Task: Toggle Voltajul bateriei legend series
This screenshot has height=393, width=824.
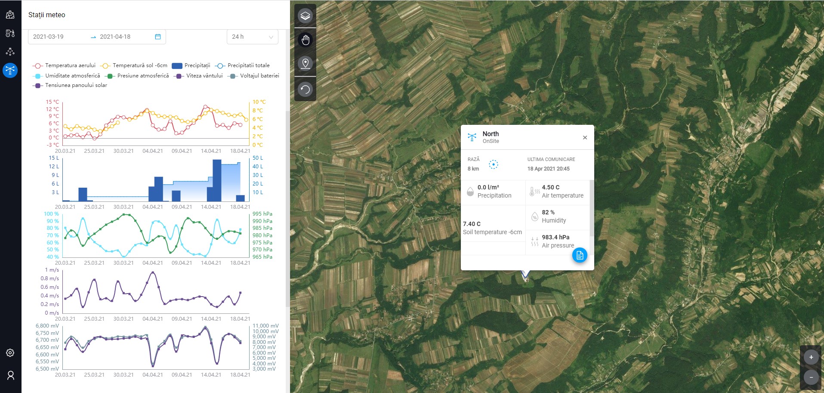Action: pos(253,76)
